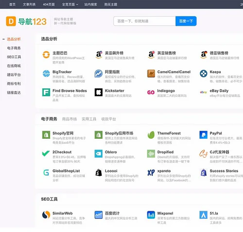Click the Mixpanel bar chart icon
243x232 pixels.
click(151, 215)
